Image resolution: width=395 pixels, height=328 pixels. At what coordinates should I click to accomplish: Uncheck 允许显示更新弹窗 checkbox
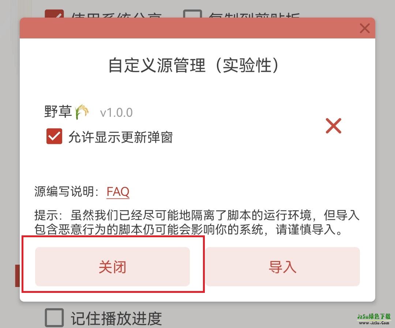[54, 136]
